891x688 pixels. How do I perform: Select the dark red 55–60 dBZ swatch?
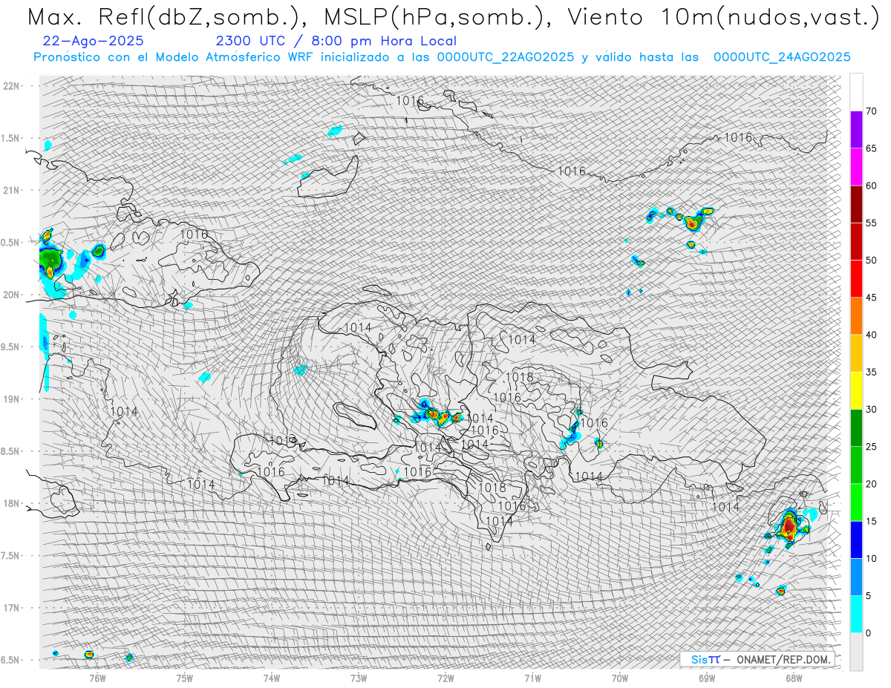click(856, 204)
